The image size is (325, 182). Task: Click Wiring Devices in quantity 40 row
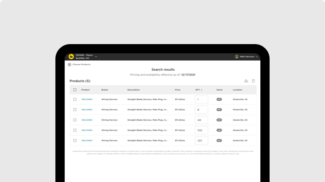click(x=109, y=120)
